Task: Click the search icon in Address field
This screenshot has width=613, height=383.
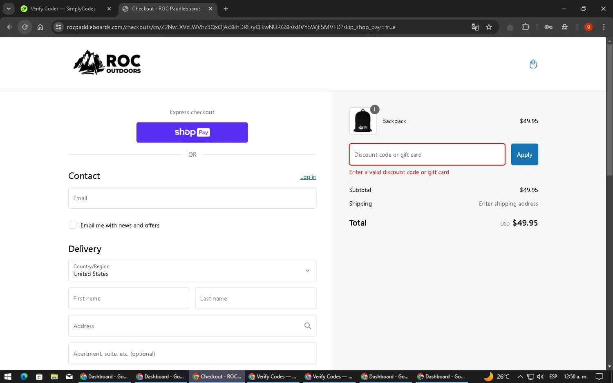Action: pyautogui.click(x=307, y=326)
